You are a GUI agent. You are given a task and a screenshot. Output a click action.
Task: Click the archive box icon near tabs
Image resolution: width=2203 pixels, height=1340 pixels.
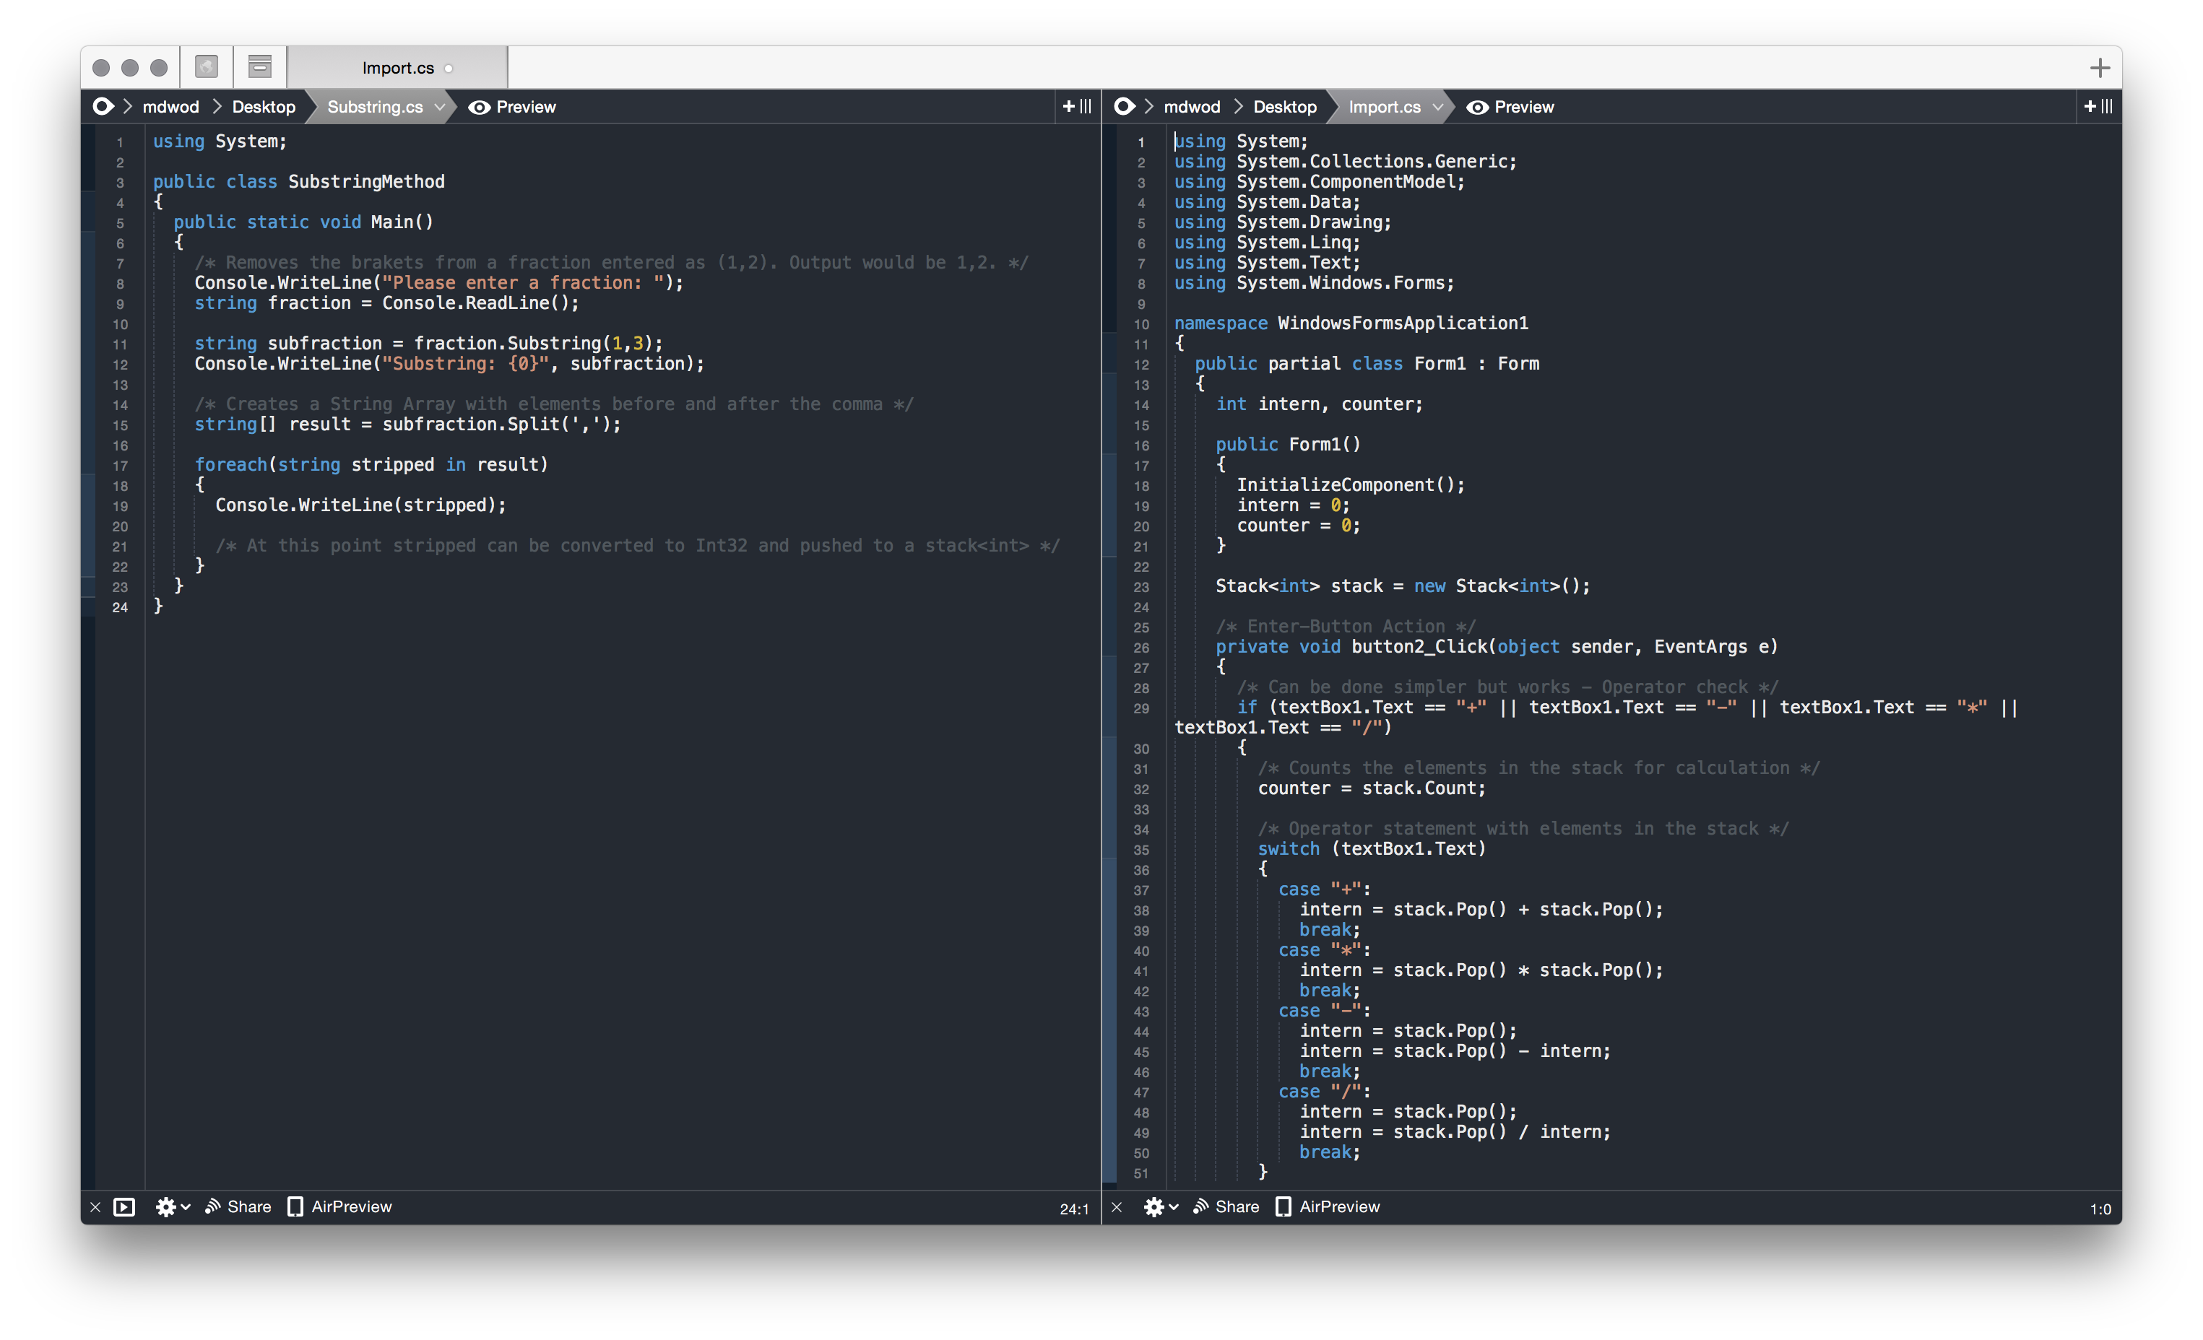[x=260, y=67]
